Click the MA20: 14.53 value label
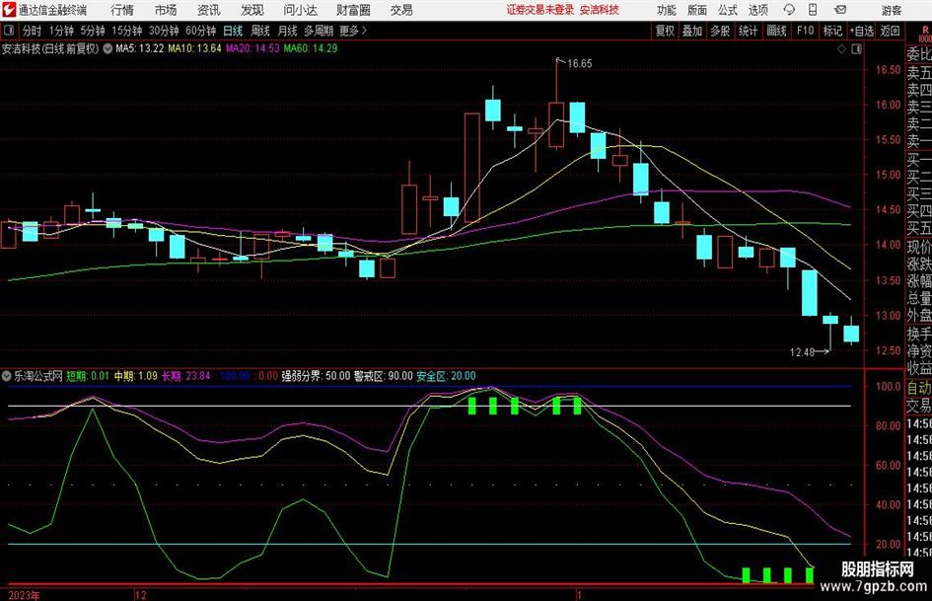932x601 pixels. click(252, 48)
